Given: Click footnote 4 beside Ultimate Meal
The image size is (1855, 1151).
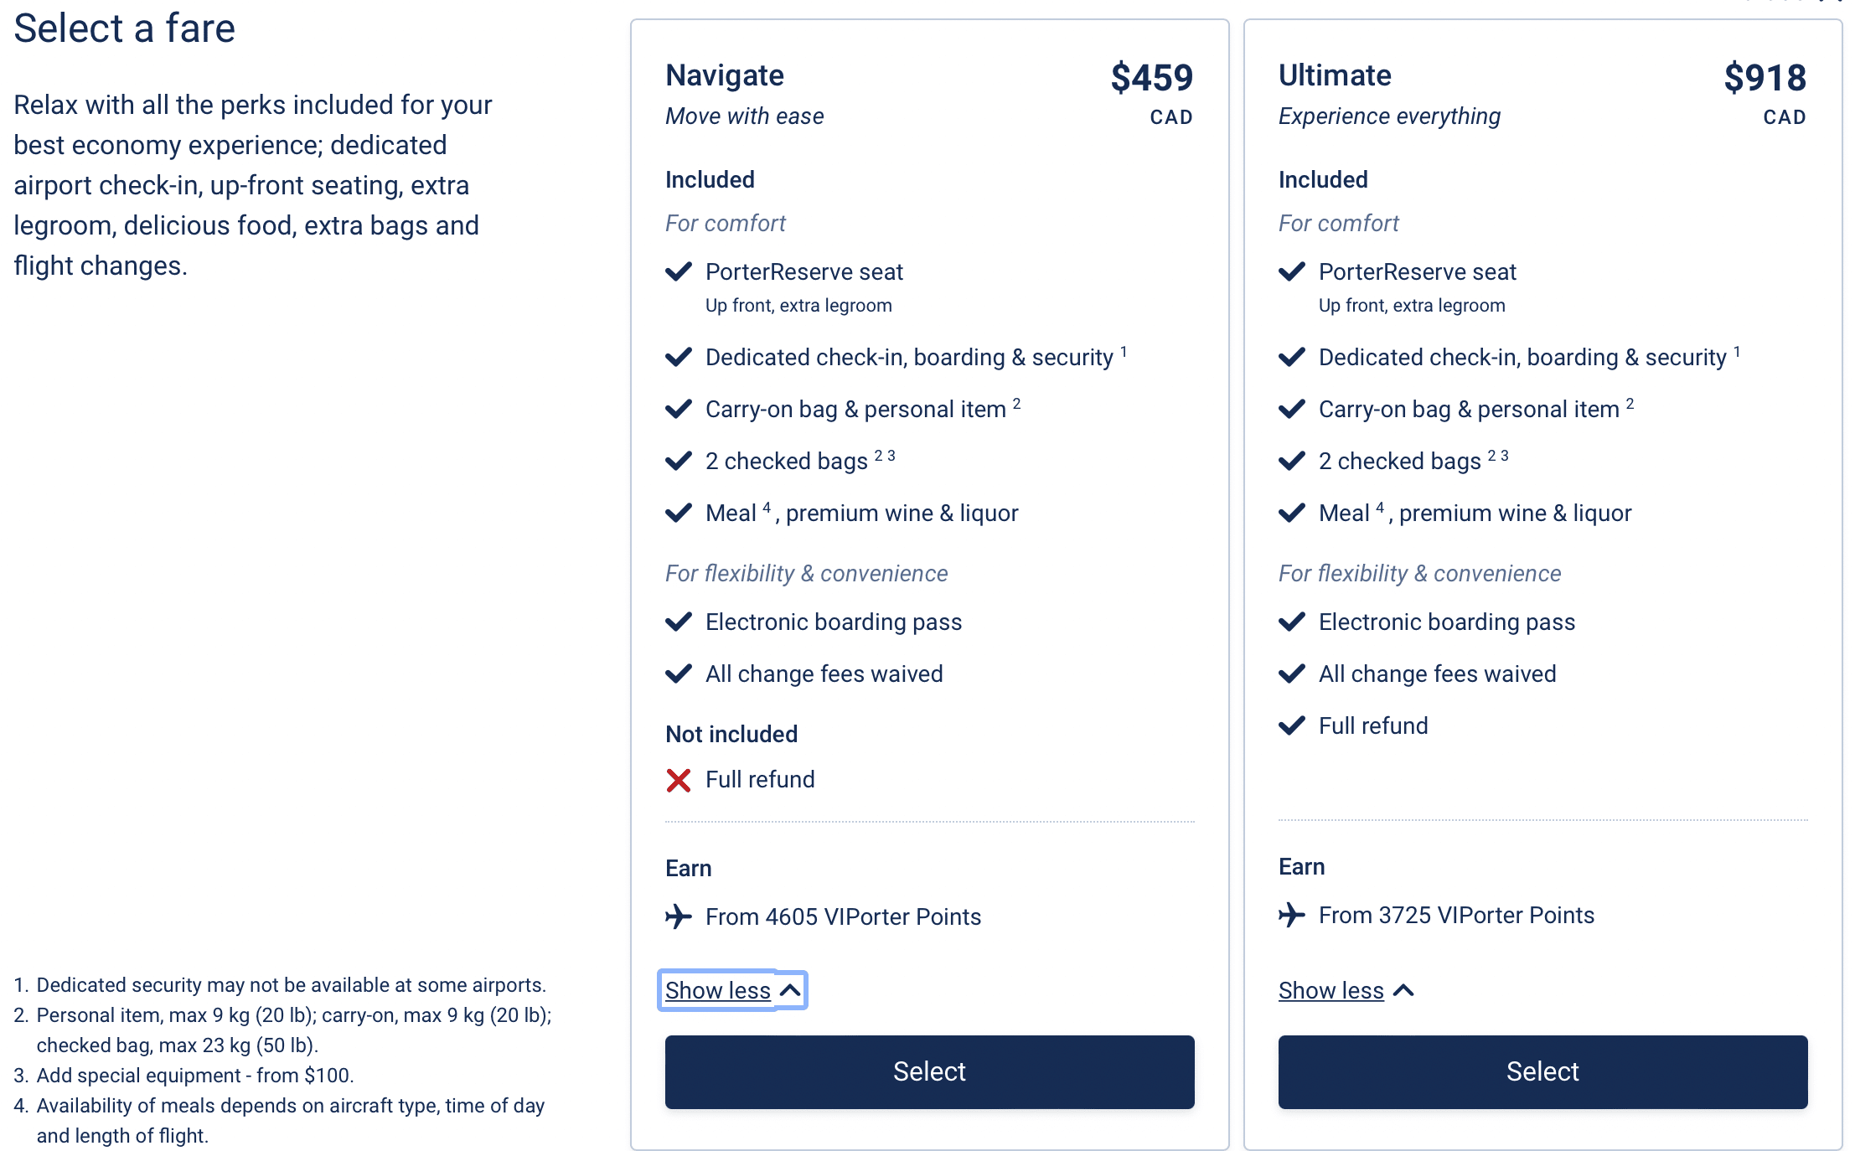Looking at the screenshot, I should click(x=1380, y=507).
